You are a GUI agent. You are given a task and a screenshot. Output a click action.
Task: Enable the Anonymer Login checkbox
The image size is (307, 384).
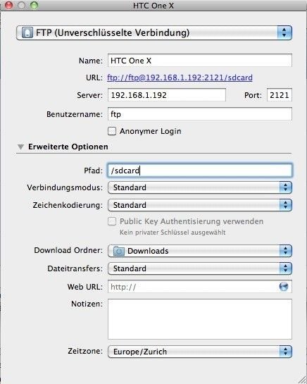pyautogui.click(x=112, y=131)
